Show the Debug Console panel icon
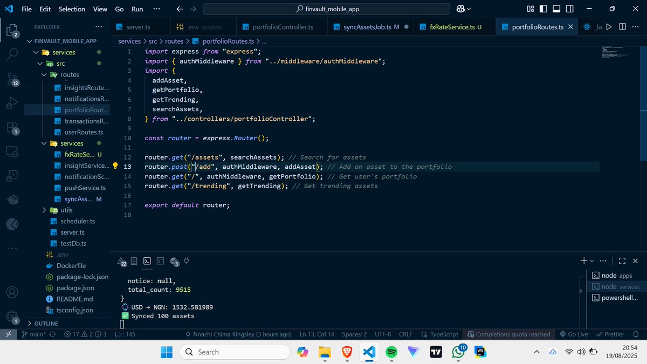647x364 pixels. (160, 261)
